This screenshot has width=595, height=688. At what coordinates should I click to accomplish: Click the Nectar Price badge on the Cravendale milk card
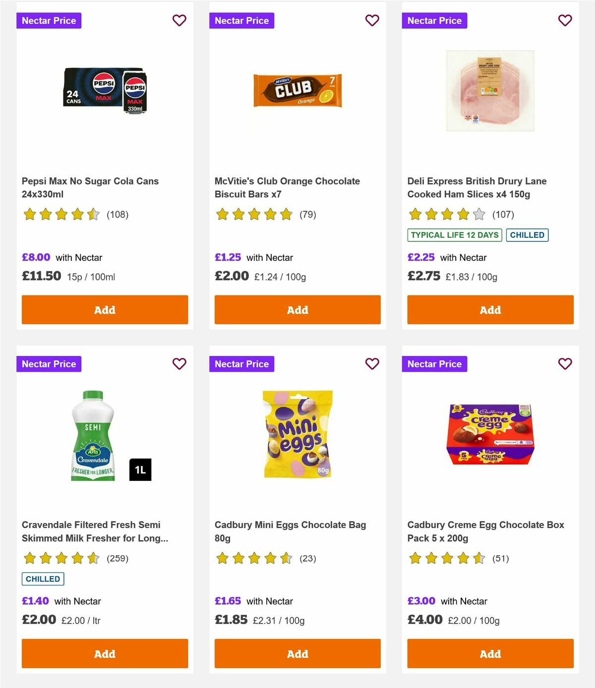(49, 363)
